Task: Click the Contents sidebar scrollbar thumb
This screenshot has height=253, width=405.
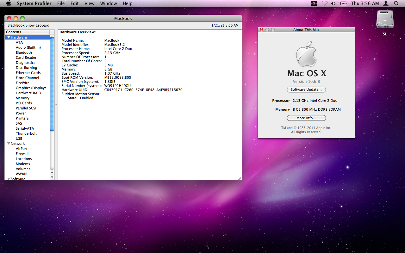Action: [x=52, y=84]
